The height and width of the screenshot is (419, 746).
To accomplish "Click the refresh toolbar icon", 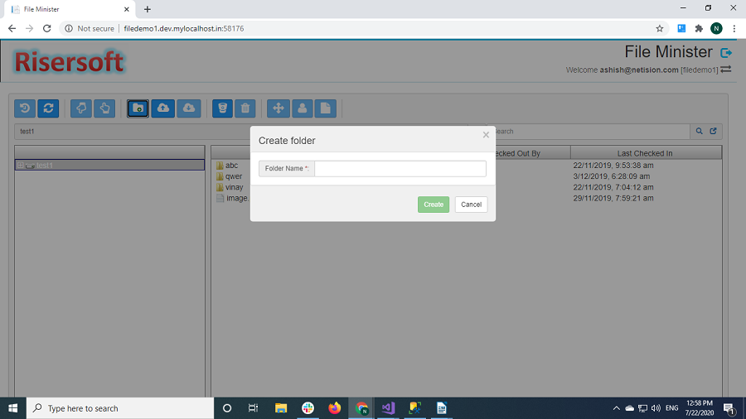I will click(x=48, y=108).
